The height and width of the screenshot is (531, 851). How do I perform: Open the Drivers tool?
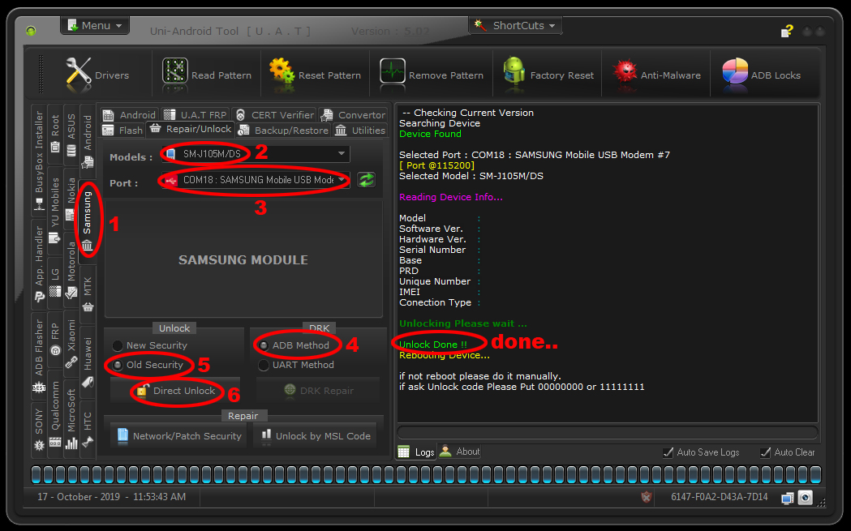pyautogui.click(x=97, y=75)
